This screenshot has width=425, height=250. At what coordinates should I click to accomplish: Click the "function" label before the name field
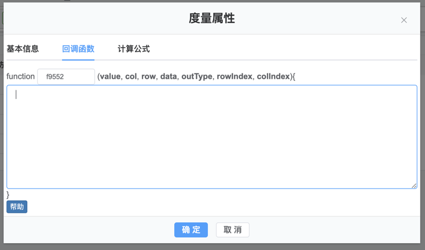coord(21,76)
